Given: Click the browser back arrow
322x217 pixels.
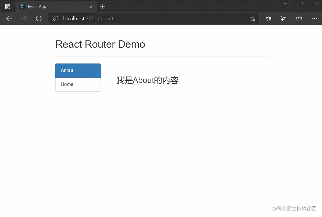Looking at the screenshot, I should [9, 18].
